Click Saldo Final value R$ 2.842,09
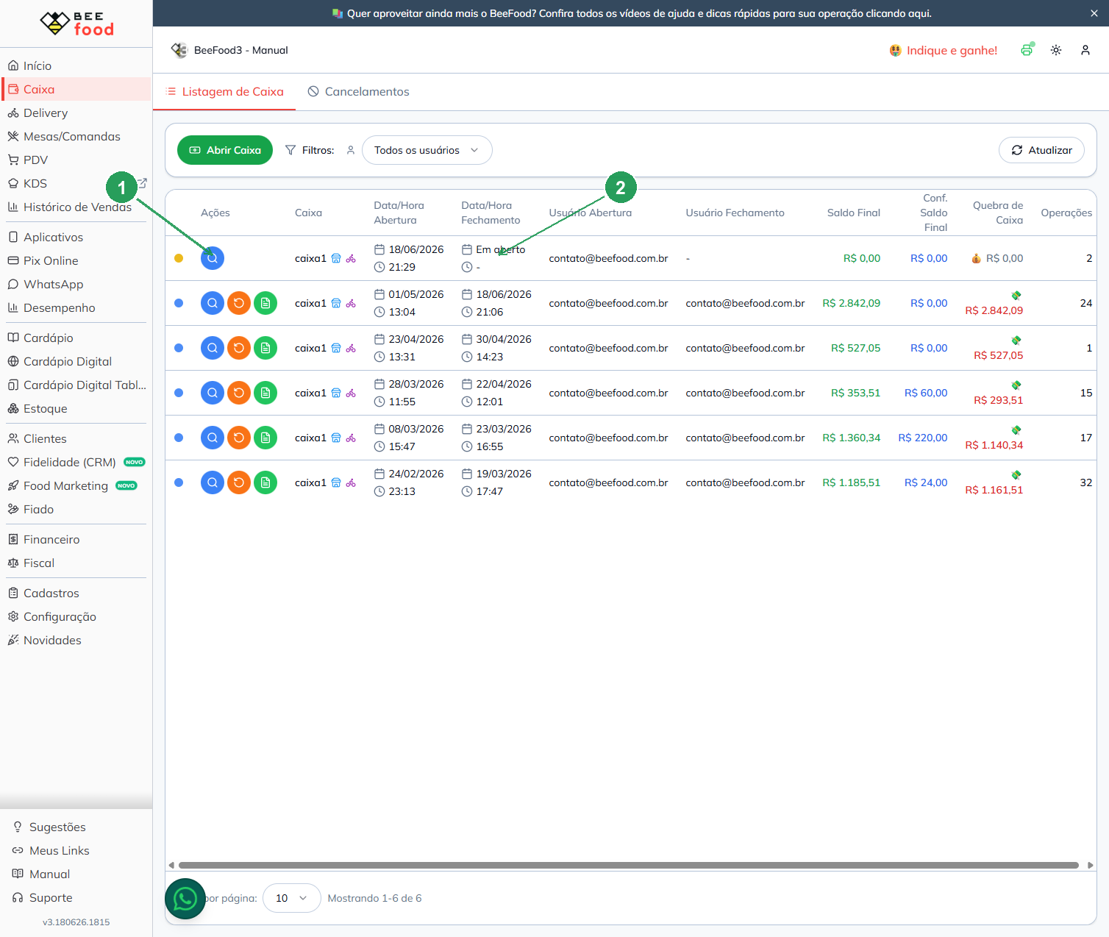 pos(851,303)
